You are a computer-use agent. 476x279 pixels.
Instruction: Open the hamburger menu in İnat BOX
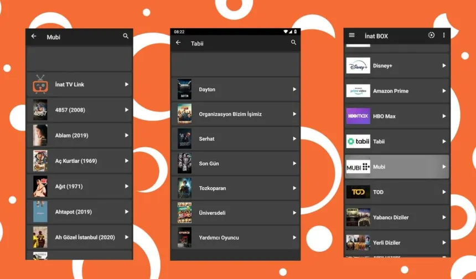point(351,35)
